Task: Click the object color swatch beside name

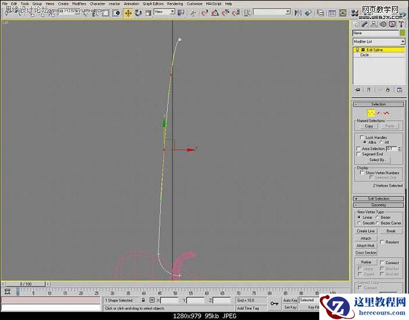Action: point(401,33)
